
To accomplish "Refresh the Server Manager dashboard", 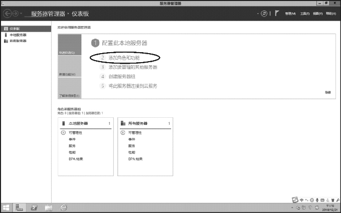I will (264, 14).
